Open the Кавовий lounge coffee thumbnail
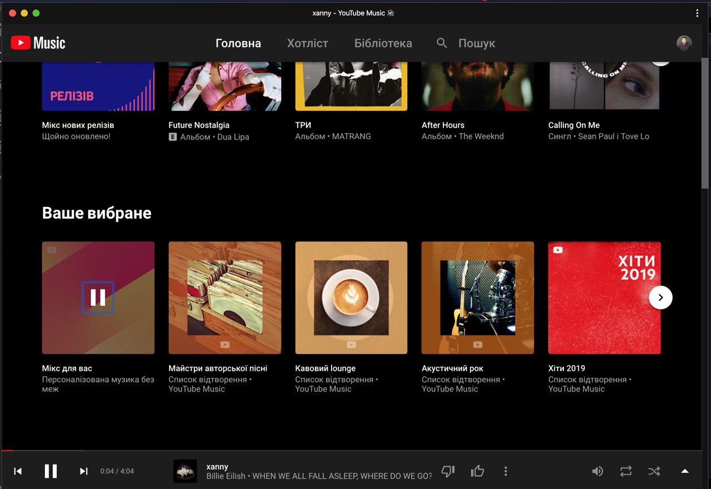Viewport: 711px width, 489px height. coord(351,298)
